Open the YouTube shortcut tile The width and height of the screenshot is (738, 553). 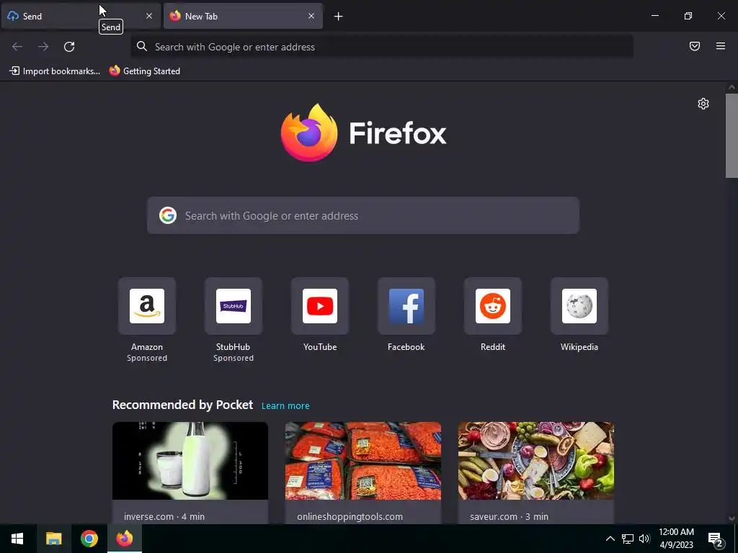click(x=320, y=306)
